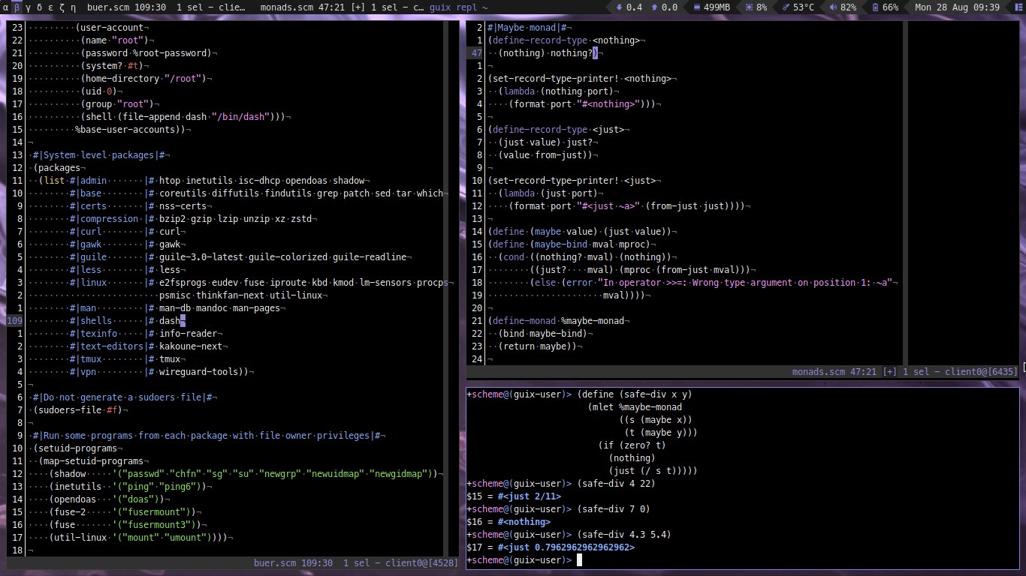Screen dimensions: 1026x576
Task: Click the memory usage icon beside 499MB
Action: [x=697, y=7]
